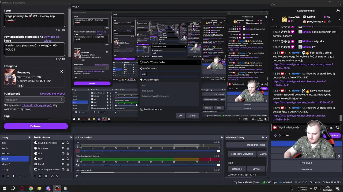Screen dimensions: 343x192
Task: Click Dodaj transmisję button
Action: click(x=247, y=145)
